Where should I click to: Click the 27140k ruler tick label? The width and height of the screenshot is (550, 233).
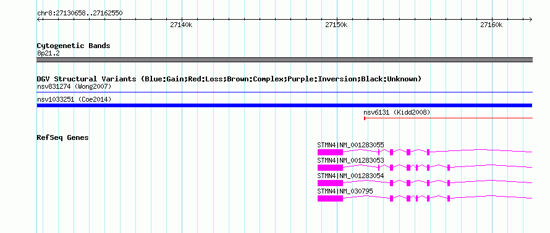tap(181, 25)
